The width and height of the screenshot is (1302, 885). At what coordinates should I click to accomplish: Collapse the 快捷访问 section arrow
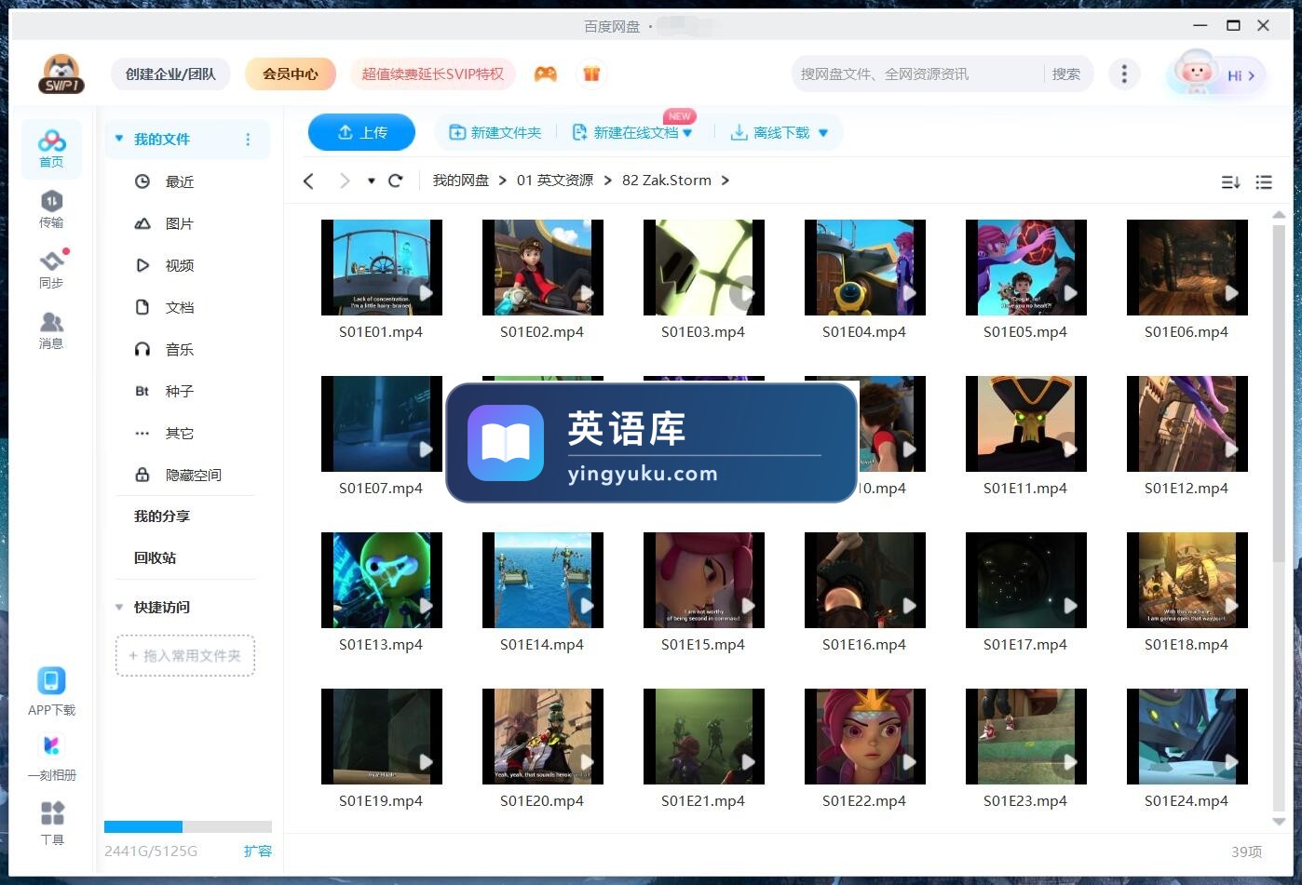tap(119, 607)
